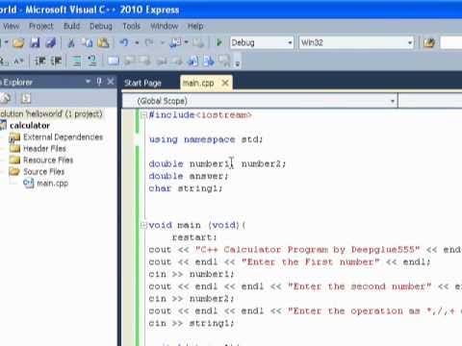This screenshot has width=462, height=346.
Task: Collapse the #include region in editor
Action: tap(143, 115)
